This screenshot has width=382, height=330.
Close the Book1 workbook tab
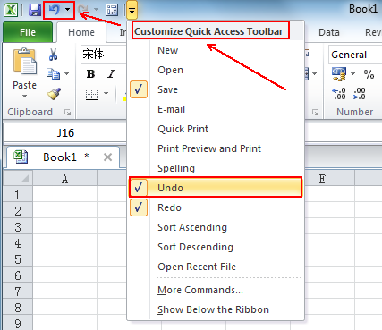[107, 157]
